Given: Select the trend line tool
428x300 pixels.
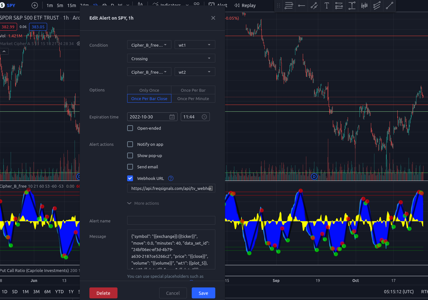Looking at the screenshot, I should point(314,5).
